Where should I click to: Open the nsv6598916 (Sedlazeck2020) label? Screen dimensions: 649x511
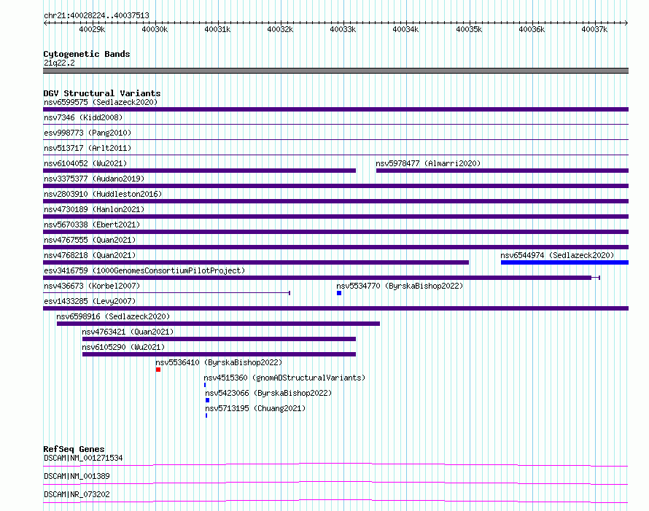pos(113,316)
